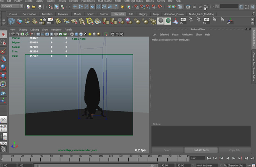The height and width of the screenshot is (167, 256).
Task: Enable wireframe cube display in viewport toolbar
Action: [72, 34]
